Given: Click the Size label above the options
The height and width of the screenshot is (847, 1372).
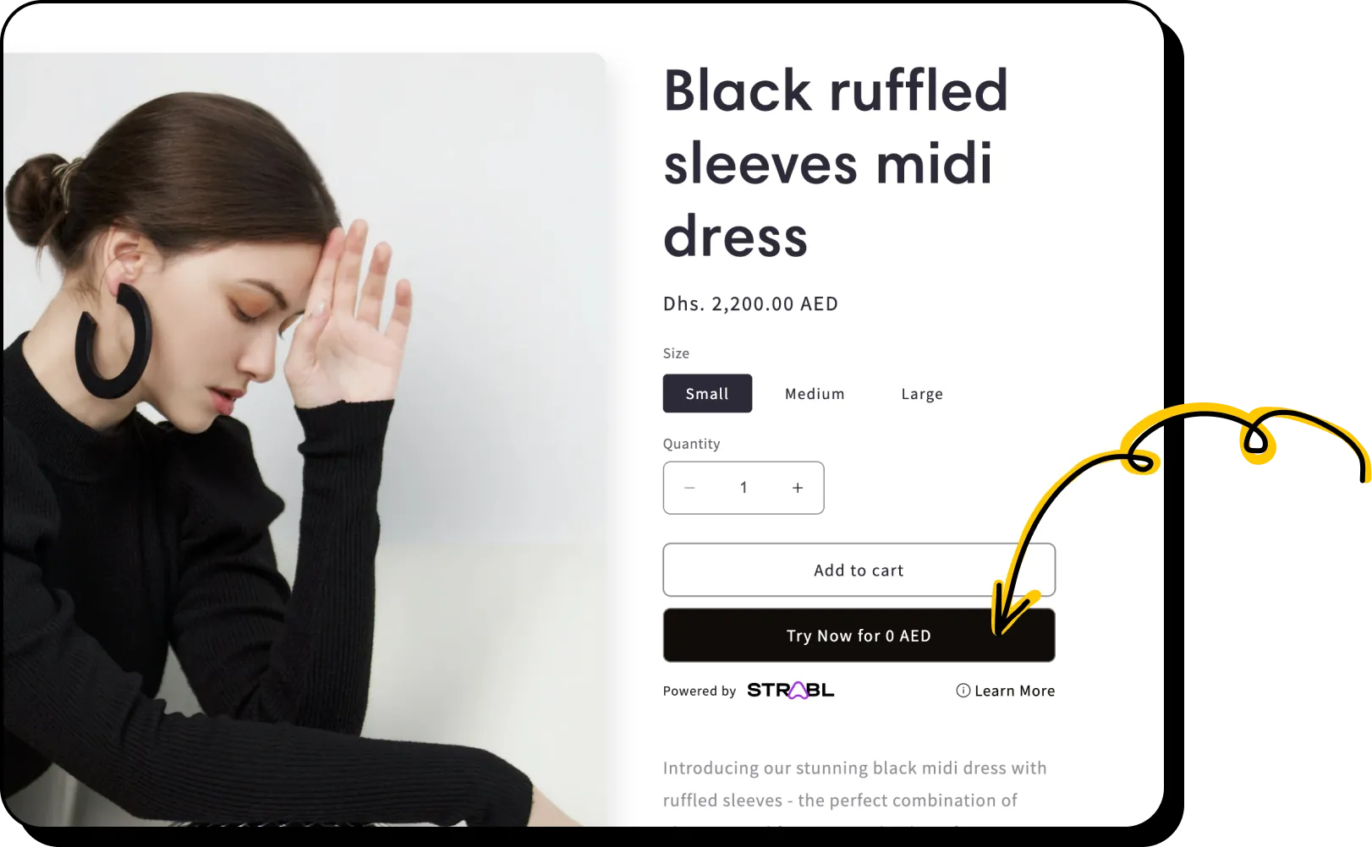Looking at the screenshot, I should point(676,353).
